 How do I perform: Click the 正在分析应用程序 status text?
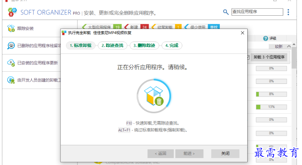click(153, 67)
